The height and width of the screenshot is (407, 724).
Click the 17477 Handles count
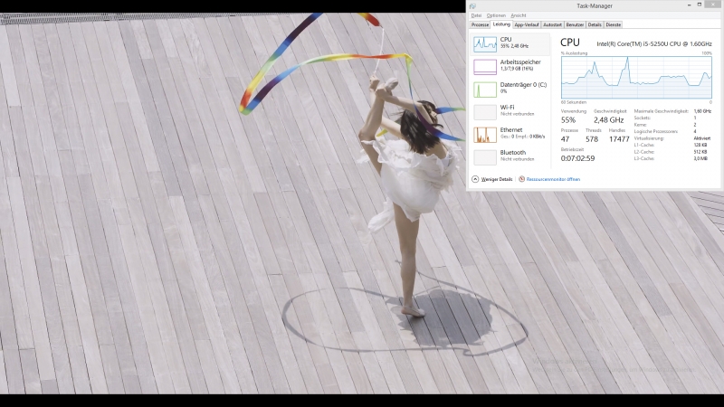(x=619, y=139)
